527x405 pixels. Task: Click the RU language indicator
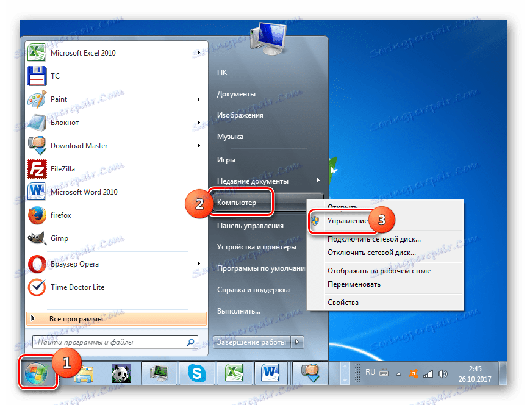click(370, 372)
